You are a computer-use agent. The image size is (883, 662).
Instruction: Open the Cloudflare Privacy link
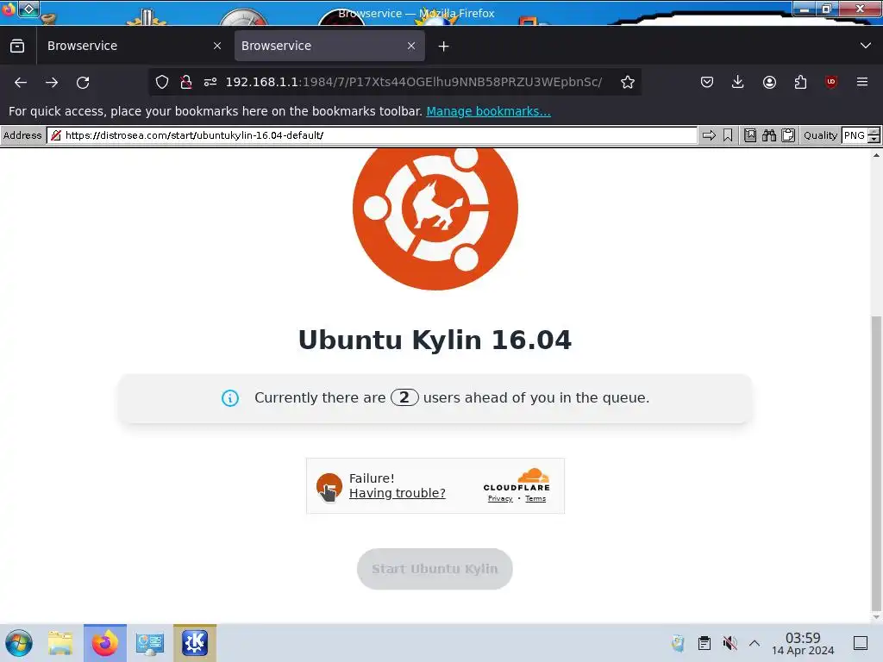(500, 499)
